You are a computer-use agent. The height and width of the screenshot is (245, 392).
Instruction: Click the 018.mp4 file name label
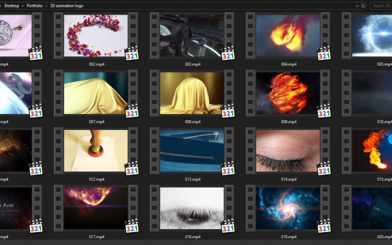[x=192, y=236]
